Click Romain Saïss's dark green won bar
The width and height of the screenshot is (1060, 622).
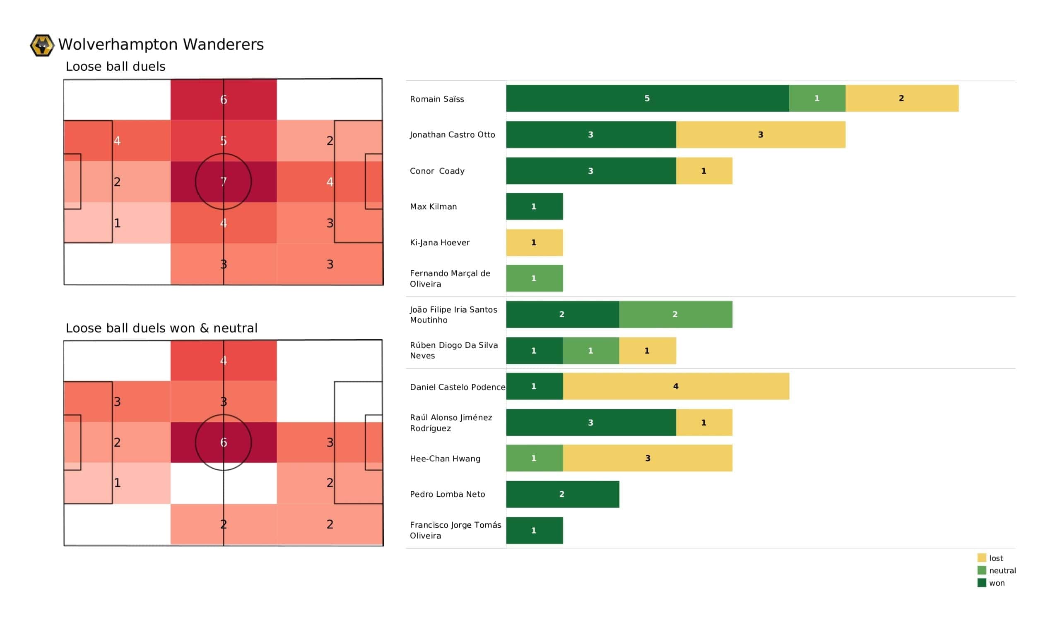click(647, 98)
